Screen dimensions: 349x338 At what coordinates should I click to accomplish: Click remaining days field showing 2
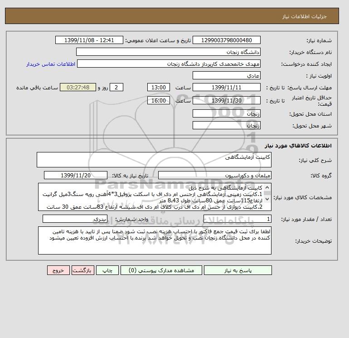[116, 88]
